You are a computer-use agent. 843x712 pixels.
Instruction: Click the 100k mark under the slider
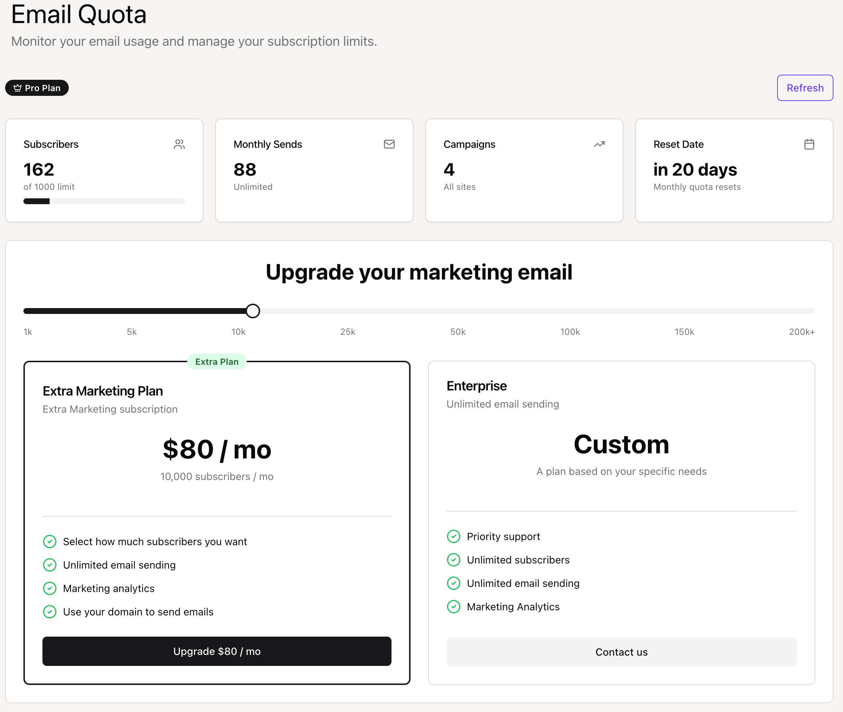(x=569, y=332)
